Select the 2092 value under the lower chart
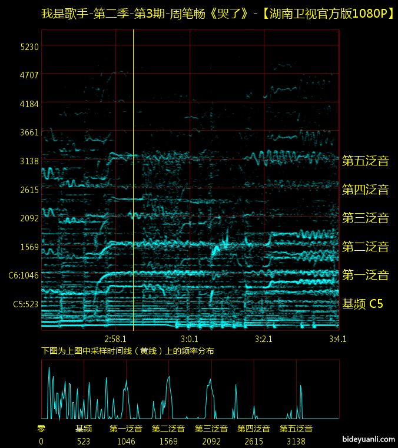This screenshot has width=398, height=448. 211,441
